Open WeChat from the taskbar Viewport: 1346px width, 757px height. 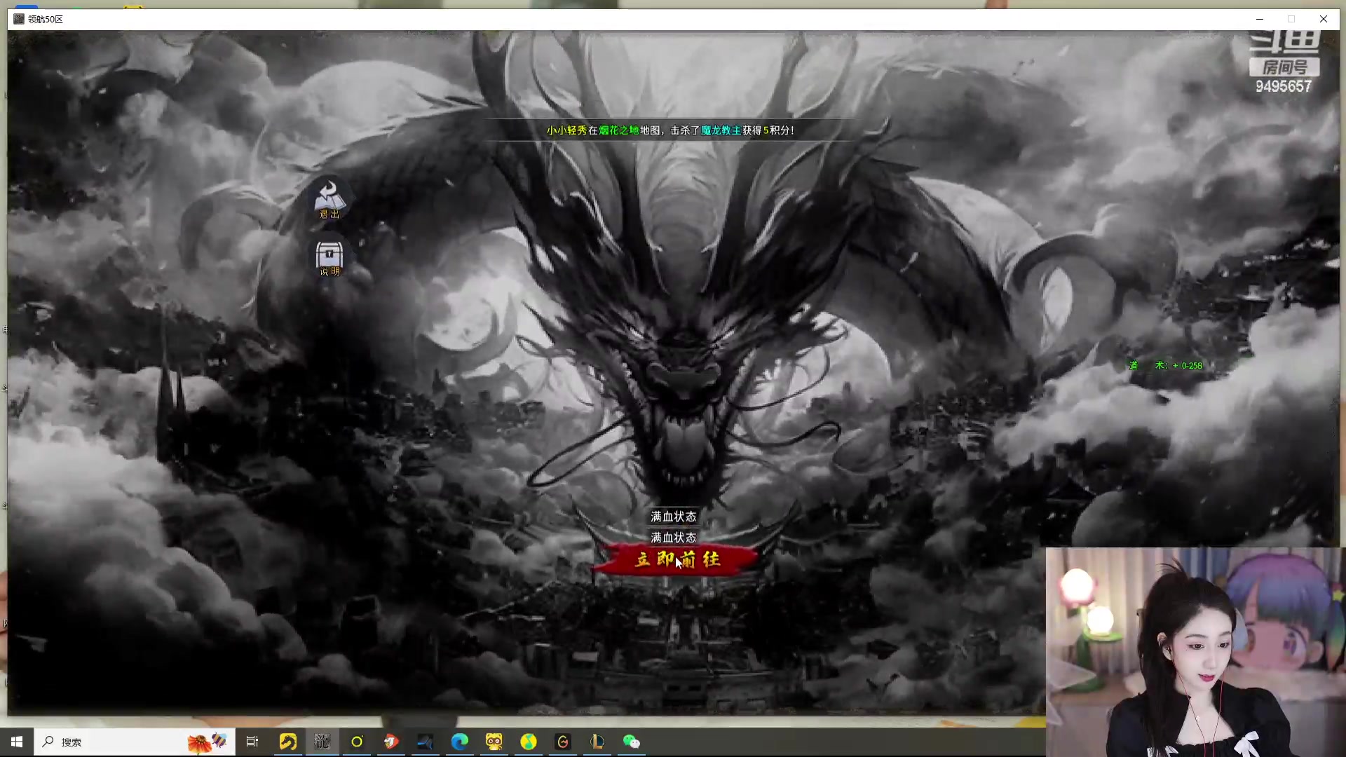(x=631, y=742)
